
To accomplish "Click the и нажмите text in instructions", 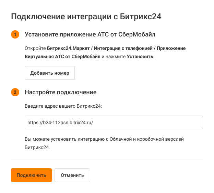I will click(x=114, y=56).
